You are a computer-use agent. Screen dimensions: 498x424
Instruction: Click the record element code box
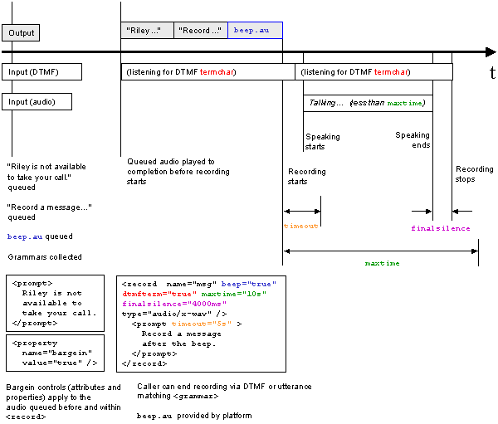tap(202, 323)
